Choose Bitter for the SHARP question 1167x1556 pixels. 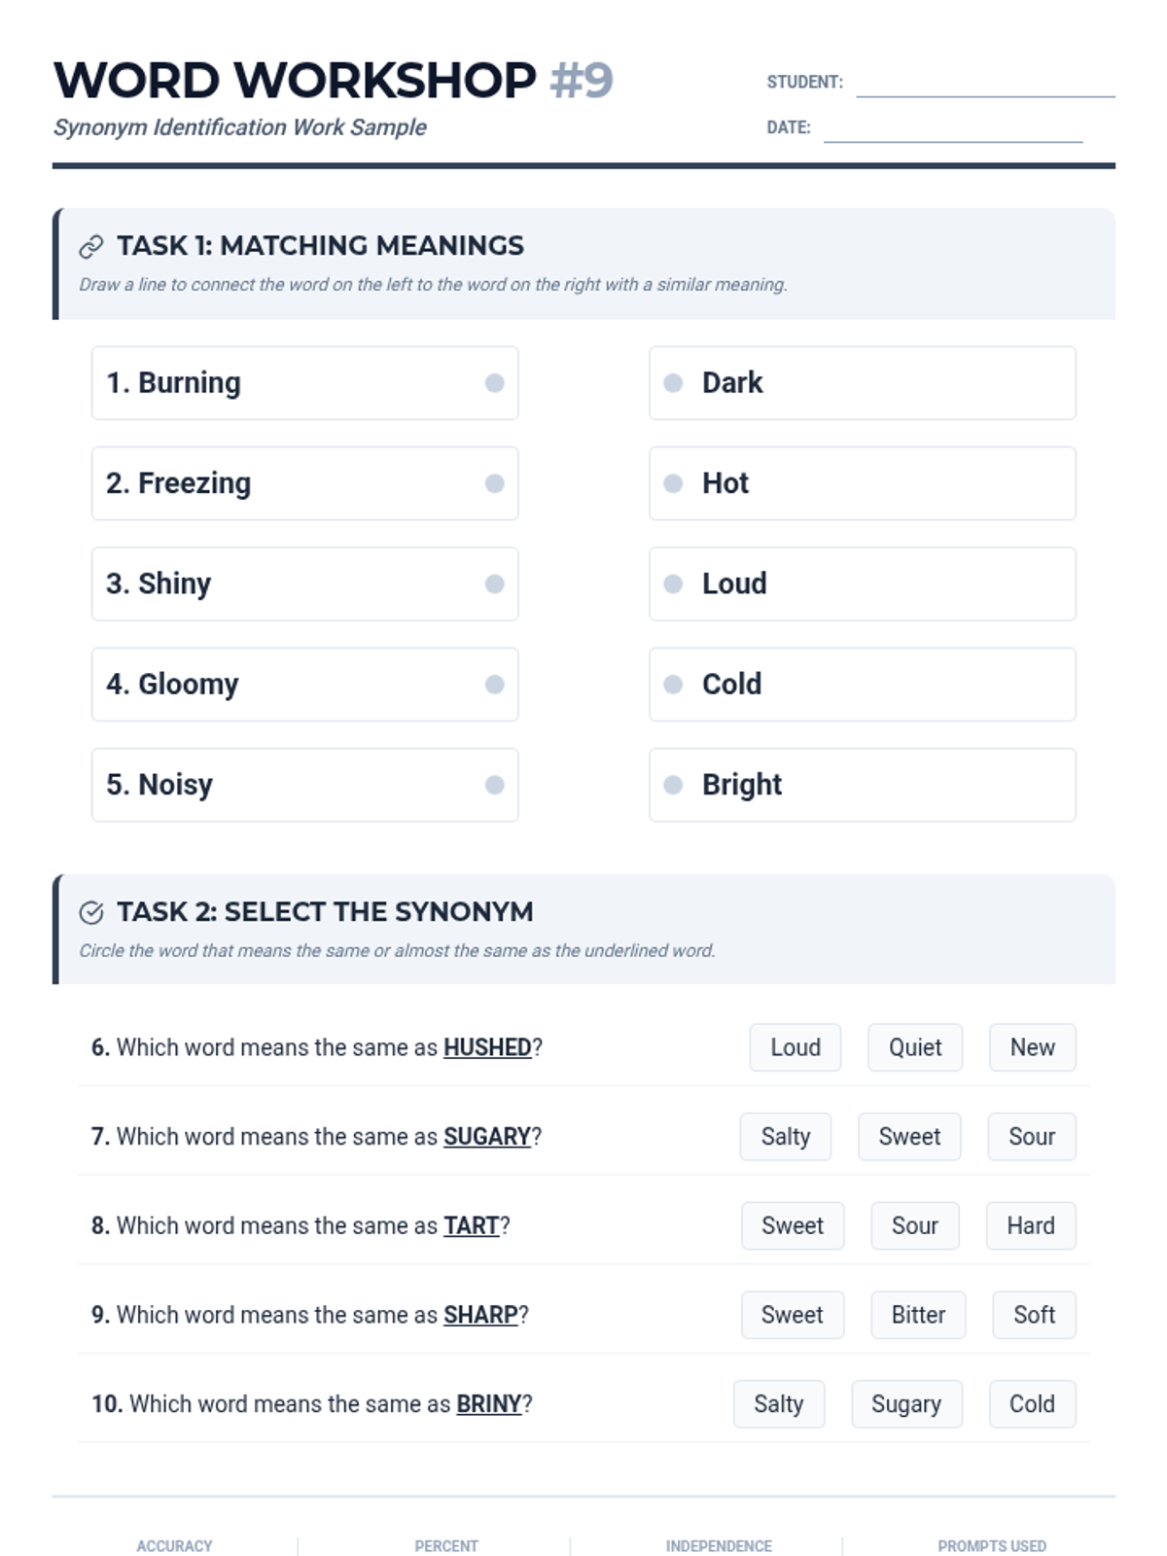tap(917, 1315)
